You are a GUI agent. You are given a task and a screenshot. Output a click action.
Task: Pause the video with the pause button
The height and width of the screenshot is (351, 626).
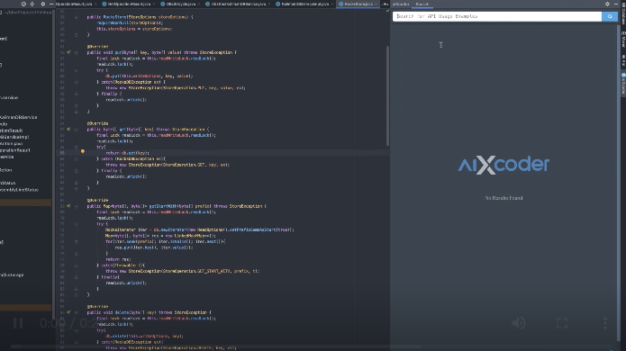(x=18, y=323)
